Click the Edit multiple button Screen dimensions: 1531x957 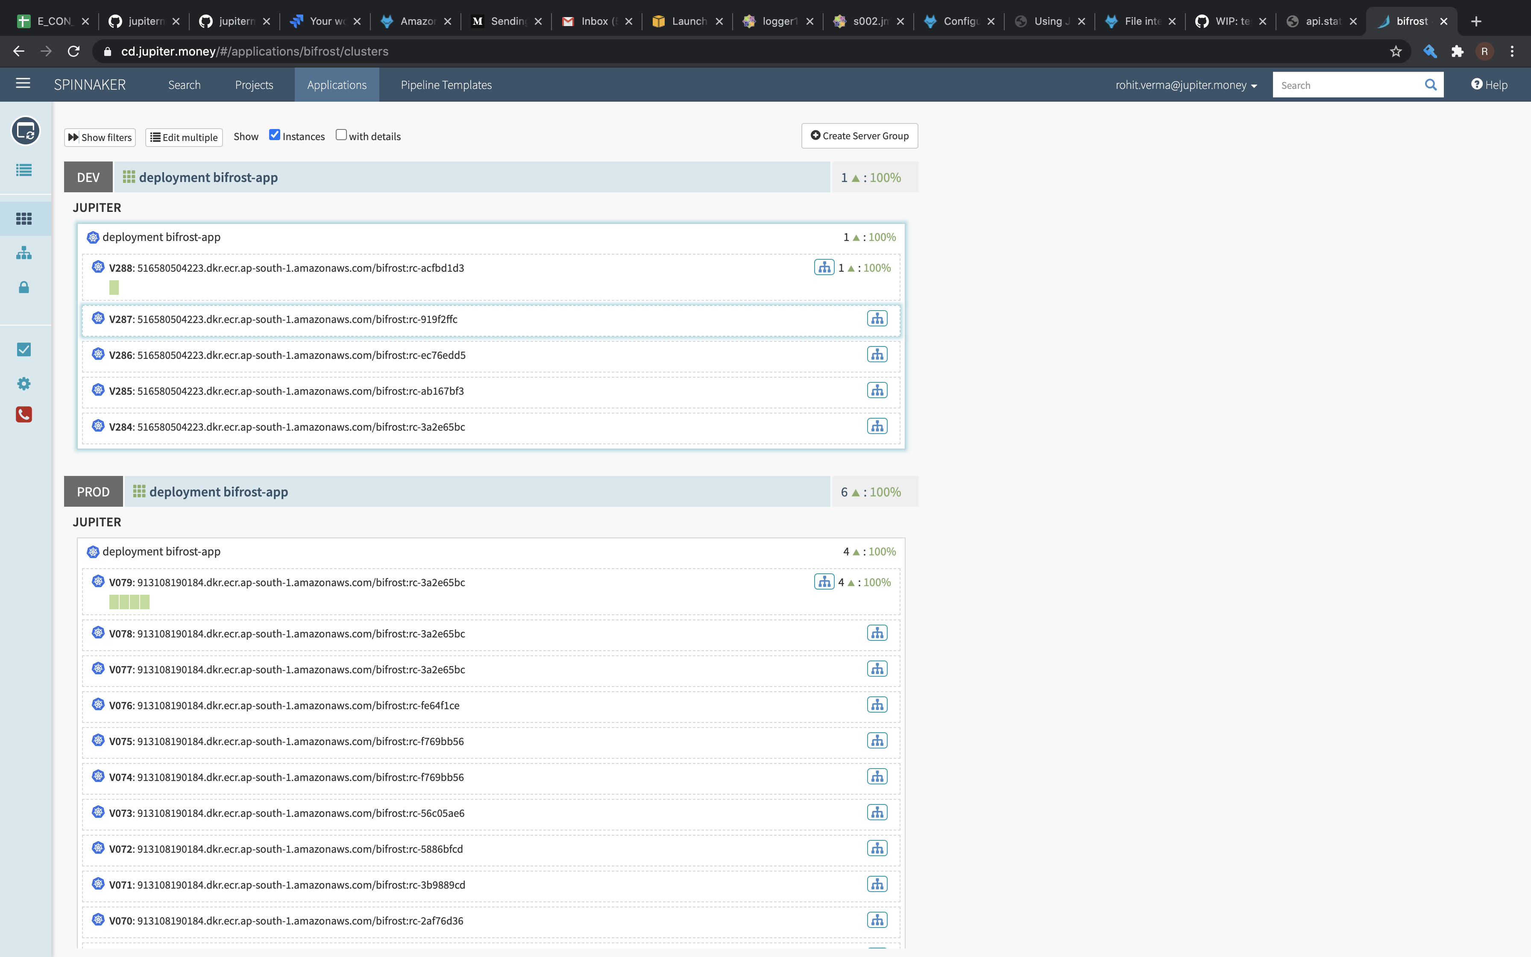pos(184,137)
